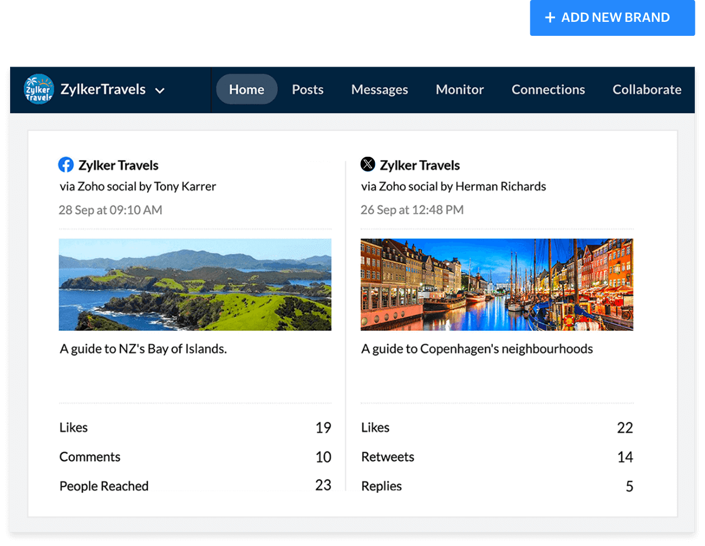This screenshot has height=546, width=705.
Task: Click the Zylker Travels brand logo
Action: point(39,90)
